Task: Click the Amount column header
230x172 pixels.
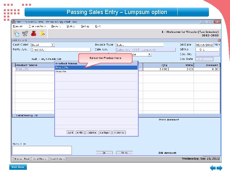Action: 207,65
